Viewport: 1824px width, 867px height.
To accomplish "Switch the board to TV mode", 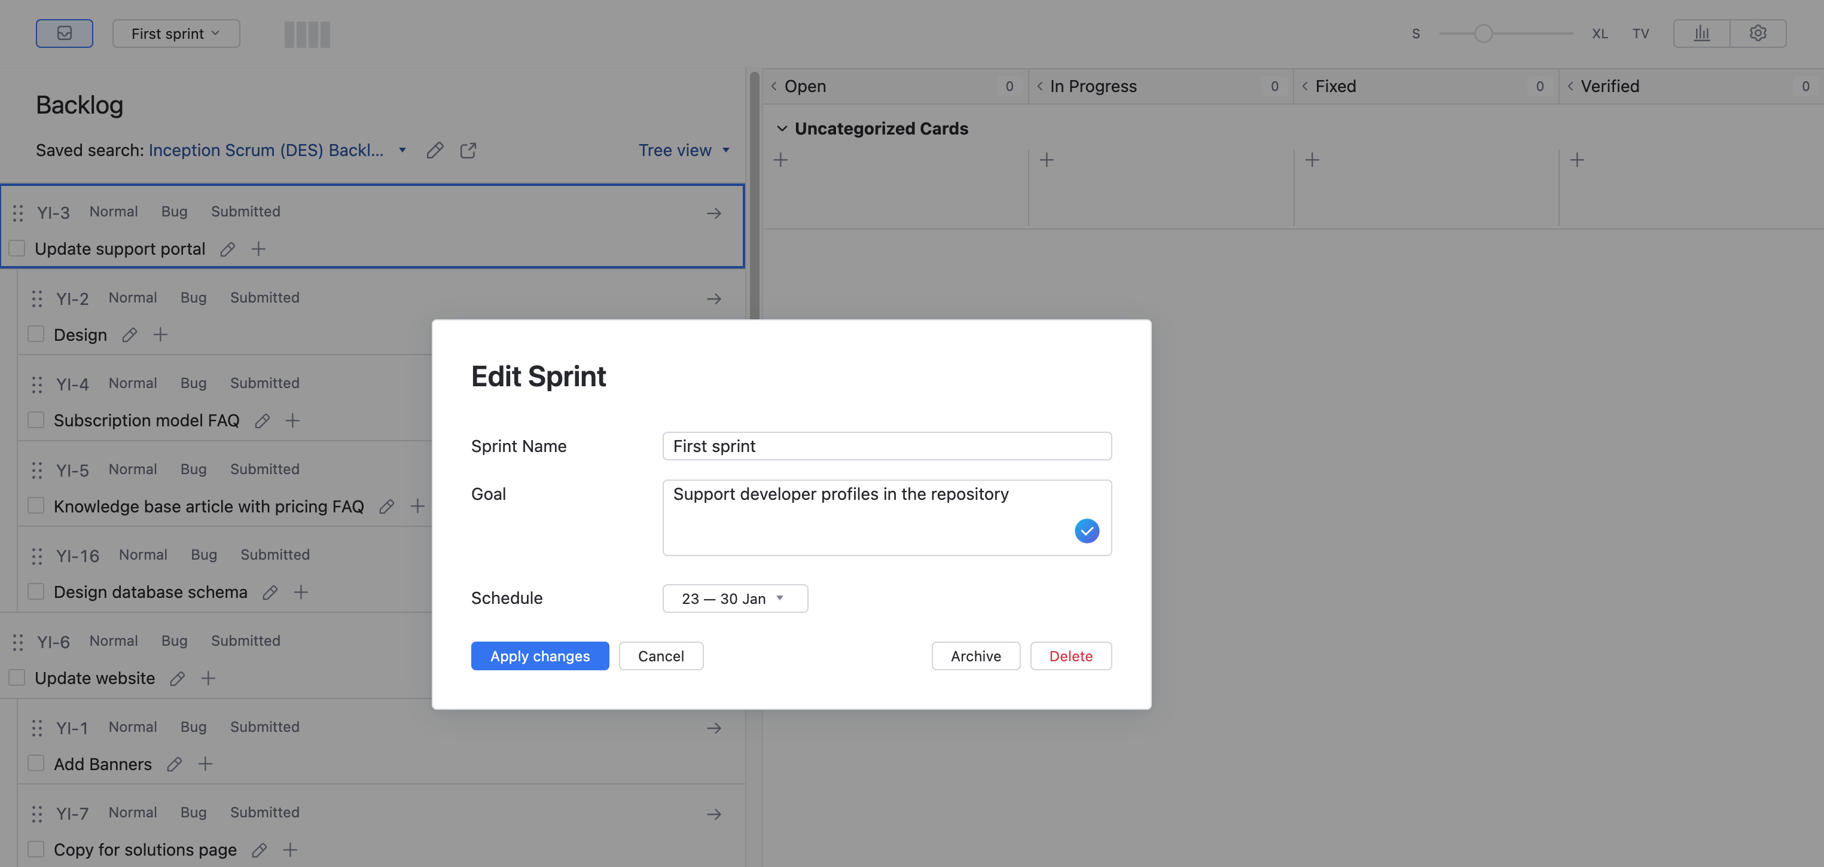I will point(1640,32).
